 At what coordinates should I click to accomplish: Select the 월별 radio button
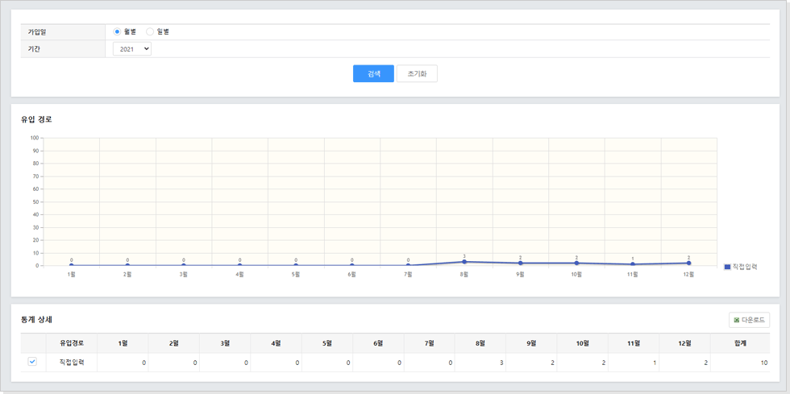click(x=118, y=31)
